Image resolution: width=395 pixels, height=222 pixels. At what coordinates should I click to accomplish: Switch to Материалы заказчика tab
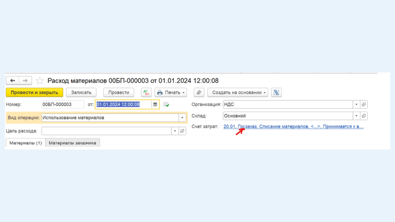pos(72,143)
